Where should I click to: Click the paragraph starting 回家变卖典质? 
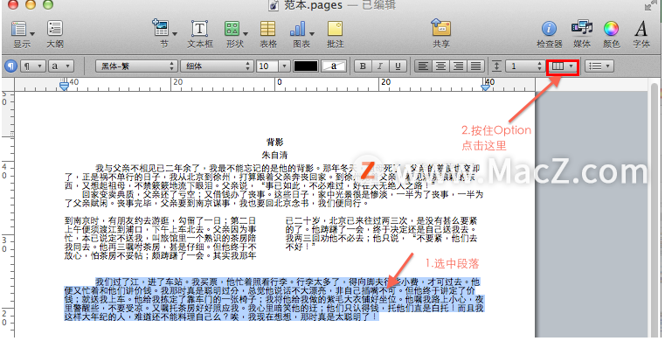[274, 198]
